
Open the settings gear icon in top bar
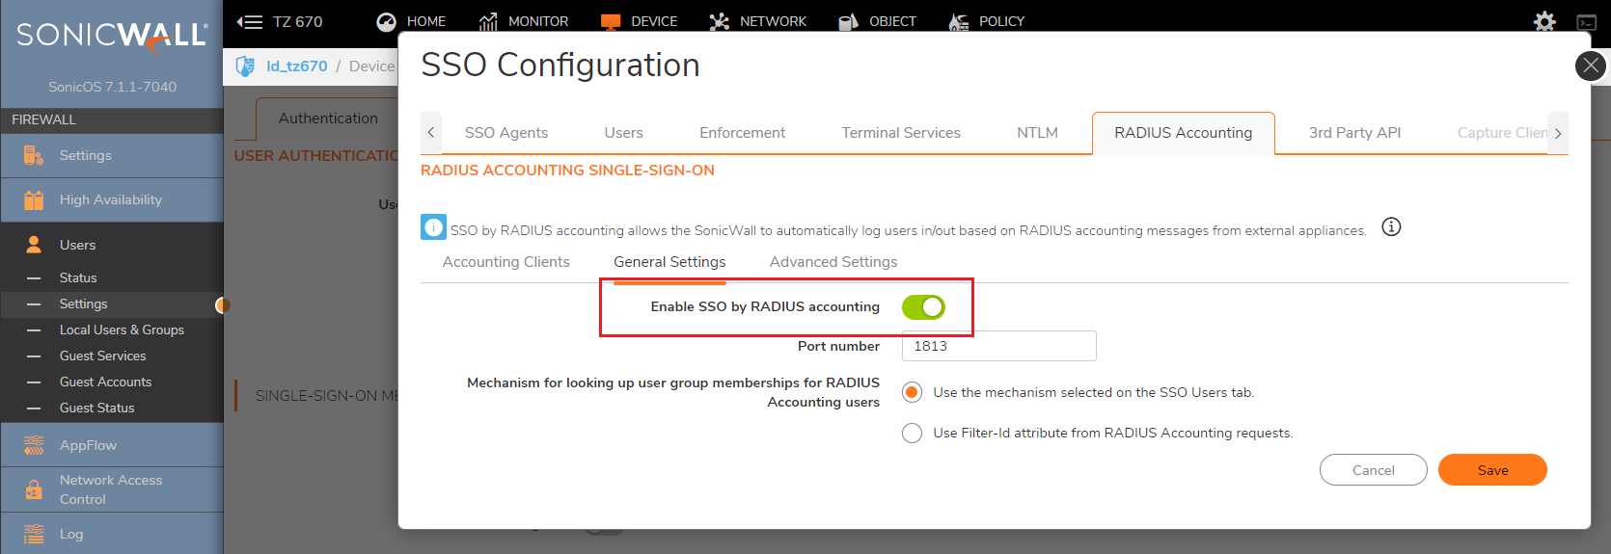[1544, 21]
